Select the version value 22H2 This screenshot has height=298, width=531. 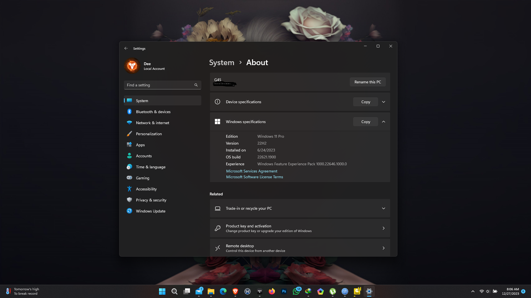[x=262, y=143]
